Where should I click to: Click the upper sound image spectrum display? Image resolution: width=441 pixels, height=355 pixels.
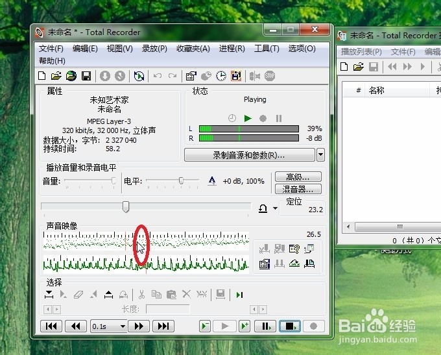click(146, 241)
